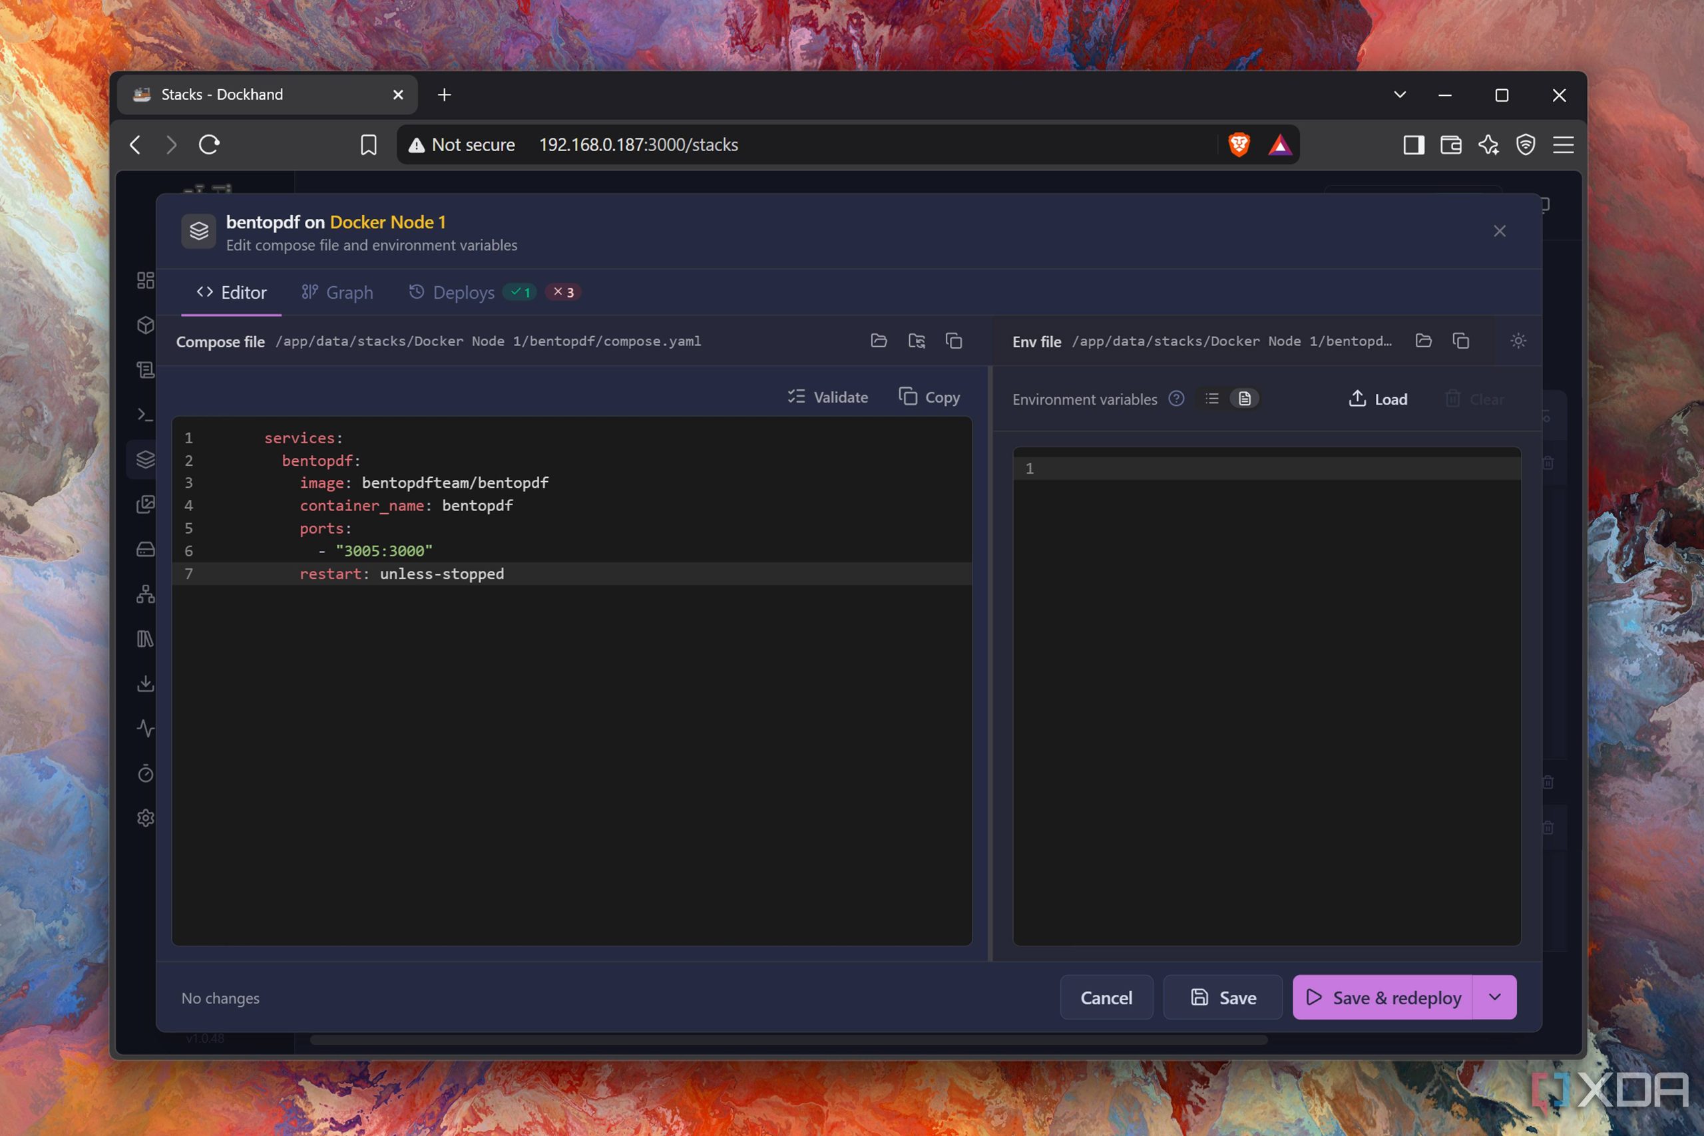
Task: Click the successful deploys badge showing 1
Action: [x=520, y=292]
